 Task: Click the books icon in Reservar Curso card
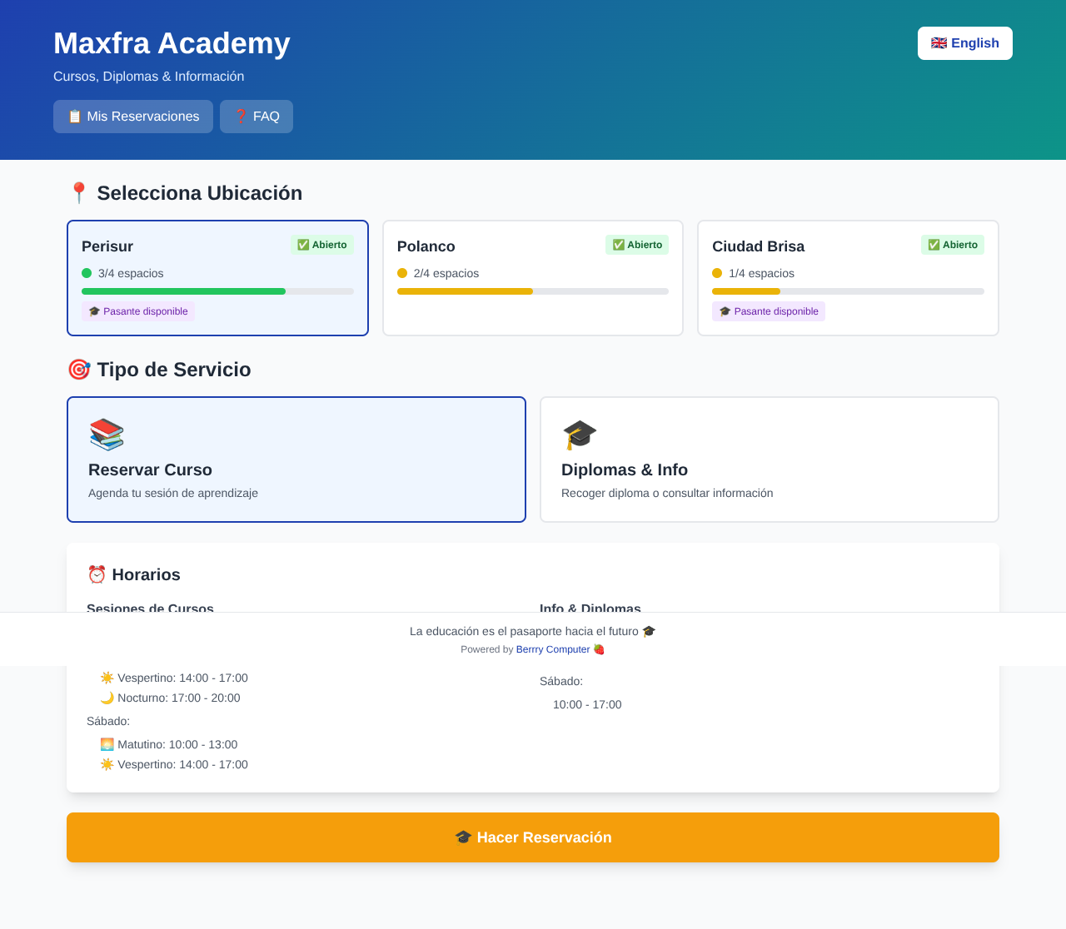point(107,435)
